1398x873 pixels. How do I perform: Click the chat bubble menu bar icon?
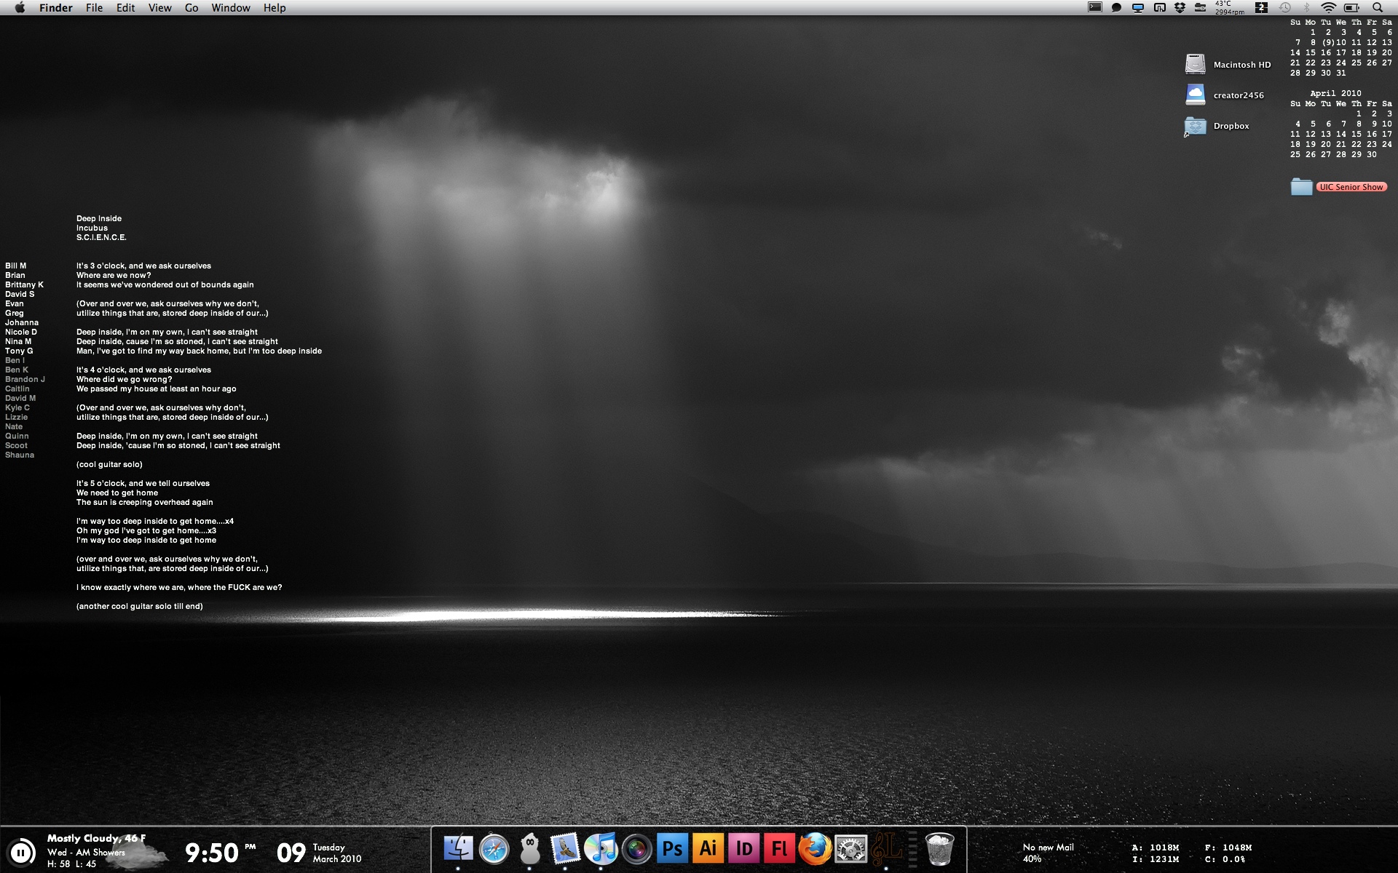click(x=1116, y=7)
